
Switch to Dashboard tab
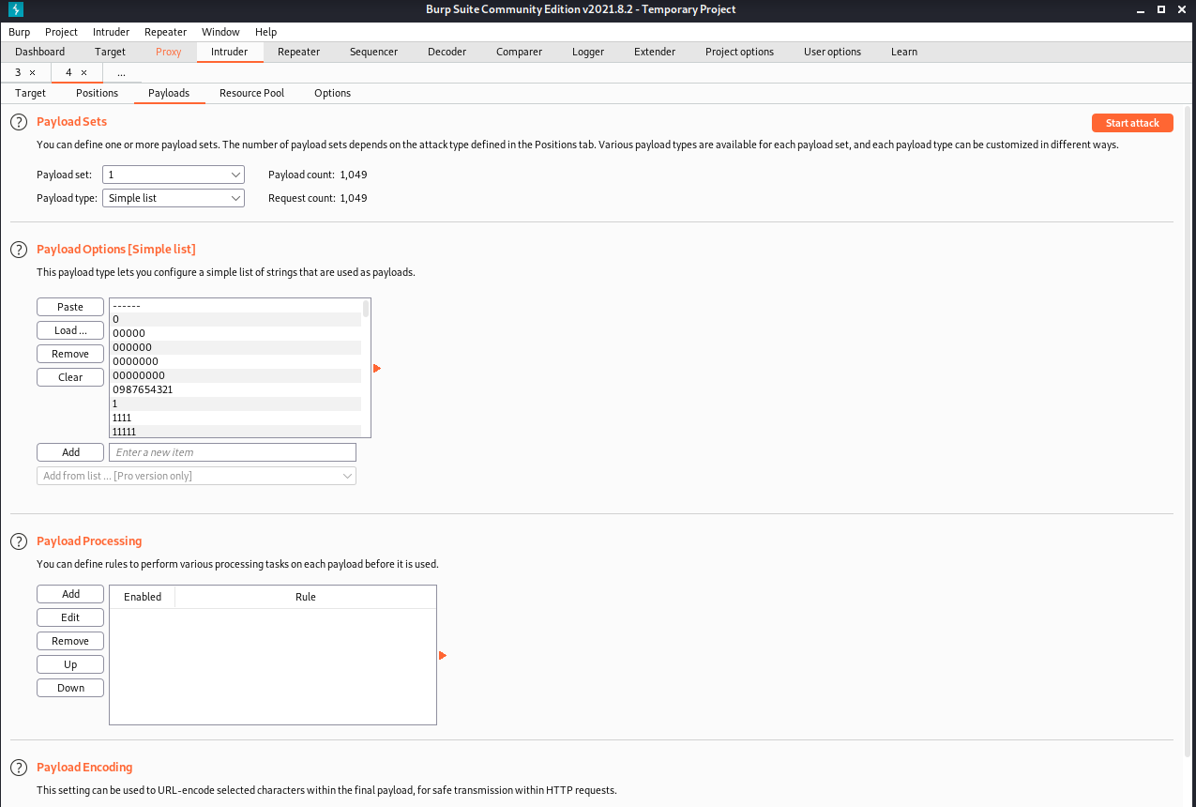40,52
